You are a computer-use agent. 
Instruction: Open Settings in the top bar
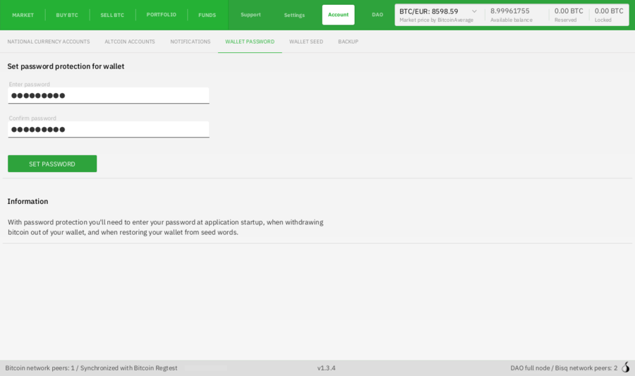pos(294,15)
